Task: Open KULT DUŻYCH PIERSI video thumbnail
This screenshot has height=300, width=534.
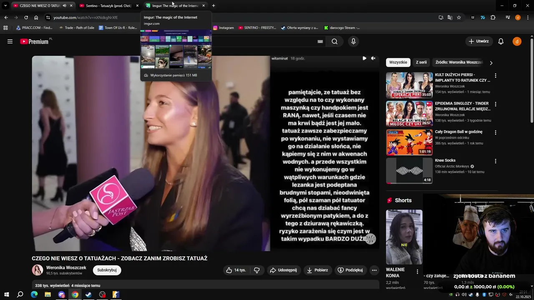Action: point(409,85)
